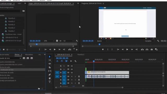Open the timeline sequence panel menu

point(72,55)
